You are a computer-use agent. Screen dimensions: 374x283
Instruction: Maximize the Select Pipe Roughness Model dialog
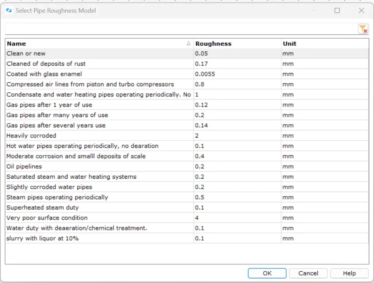pos(337,11)
